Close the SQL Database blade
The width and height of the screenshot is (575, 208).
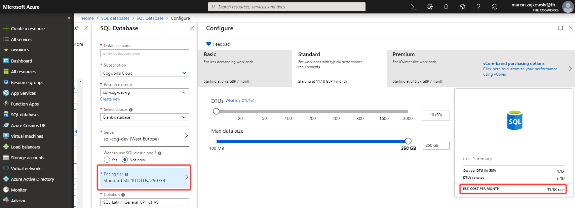pos(192,28)
